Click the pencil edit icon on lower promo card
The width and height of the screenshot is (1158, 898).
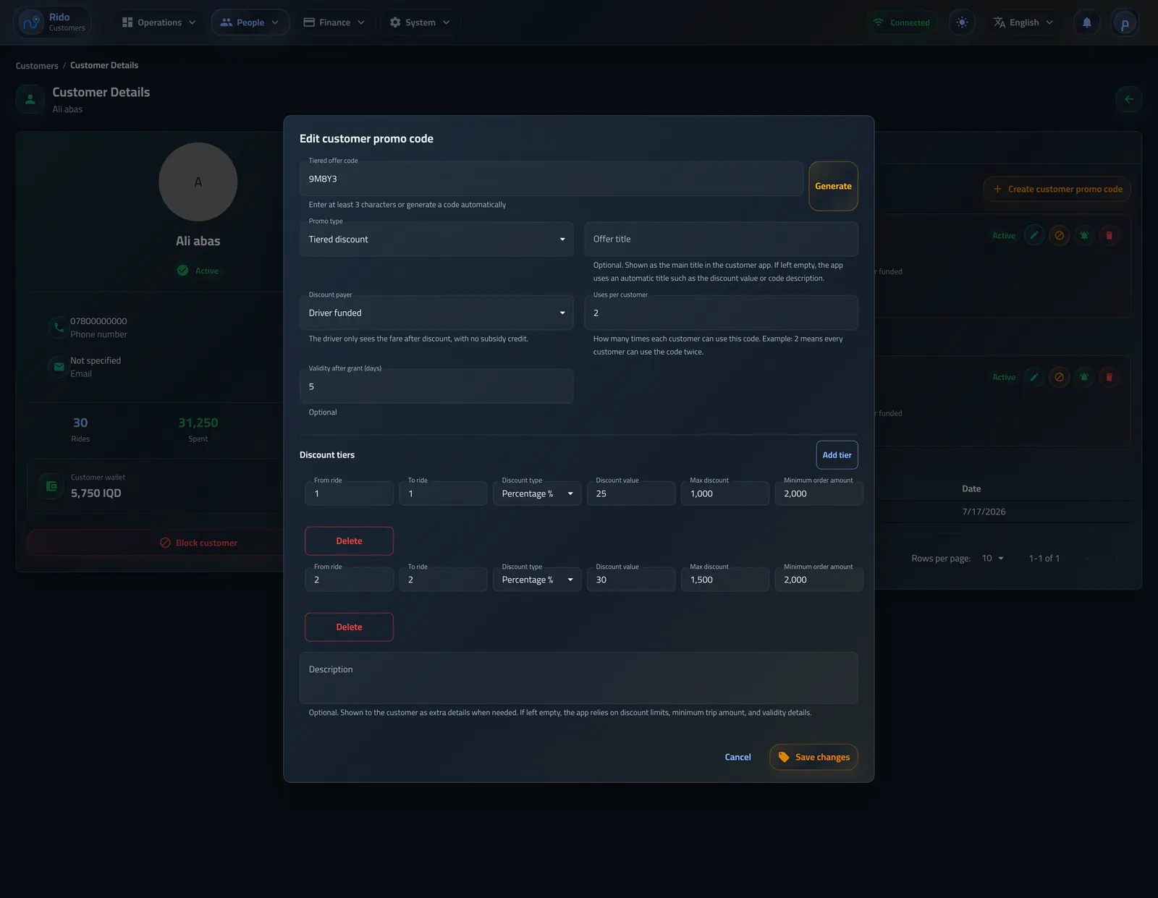click(1034, 377)
